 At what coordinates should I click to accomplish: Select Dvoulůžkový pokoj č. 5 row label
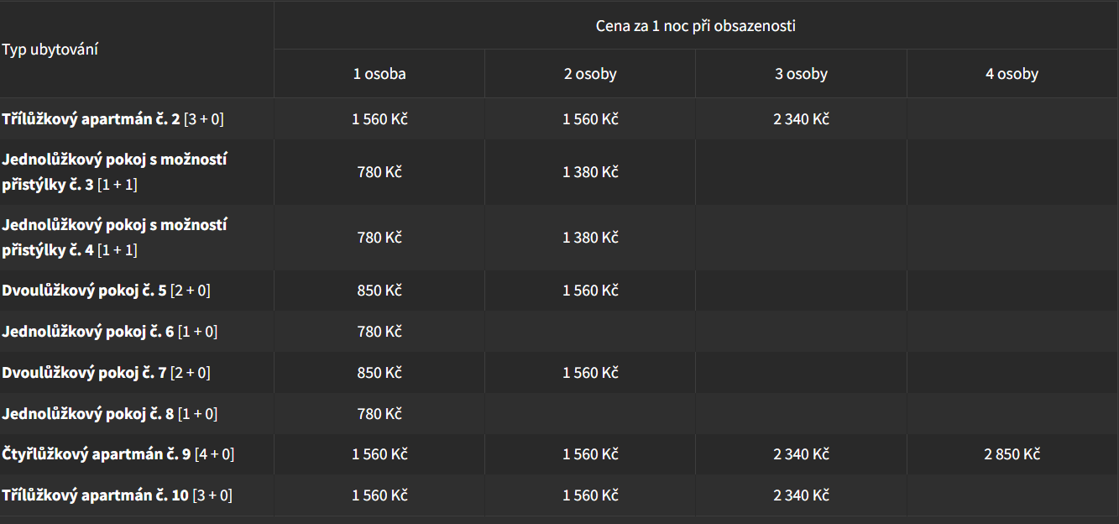[x=106, y=291]
